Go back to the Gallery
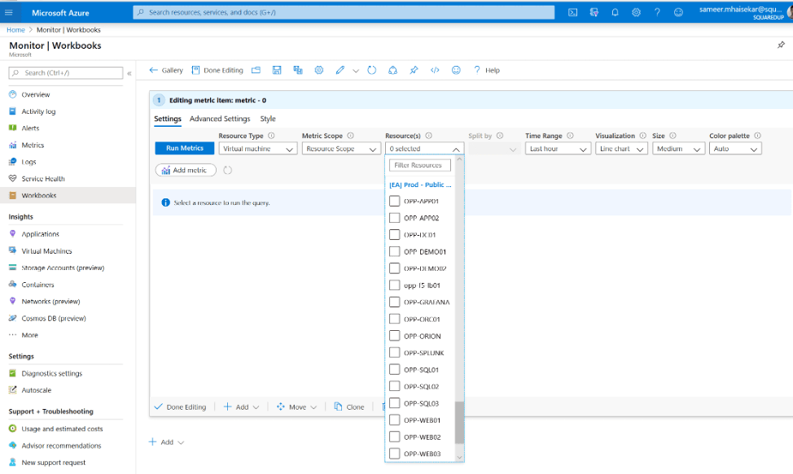Image resolution: width=793 pixels, height=474 pixels. tap(166, 70)
